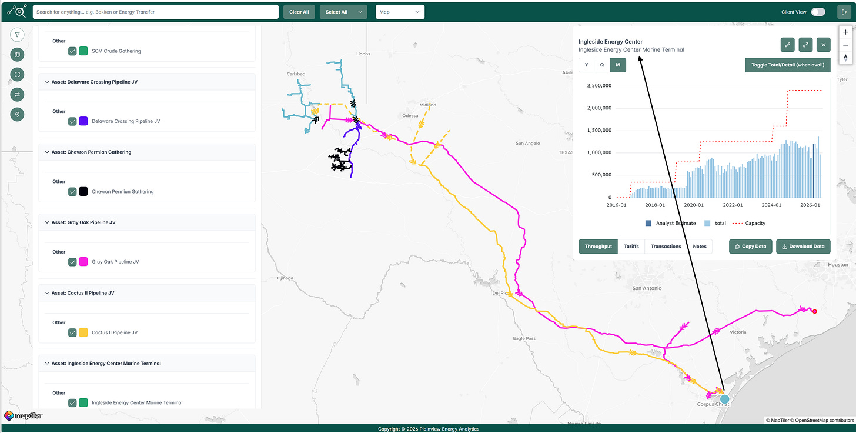Click the yellow Cactus II Pipeline color swatch
Viewport: 856px width, 433px height.
[x=83, y=332]
